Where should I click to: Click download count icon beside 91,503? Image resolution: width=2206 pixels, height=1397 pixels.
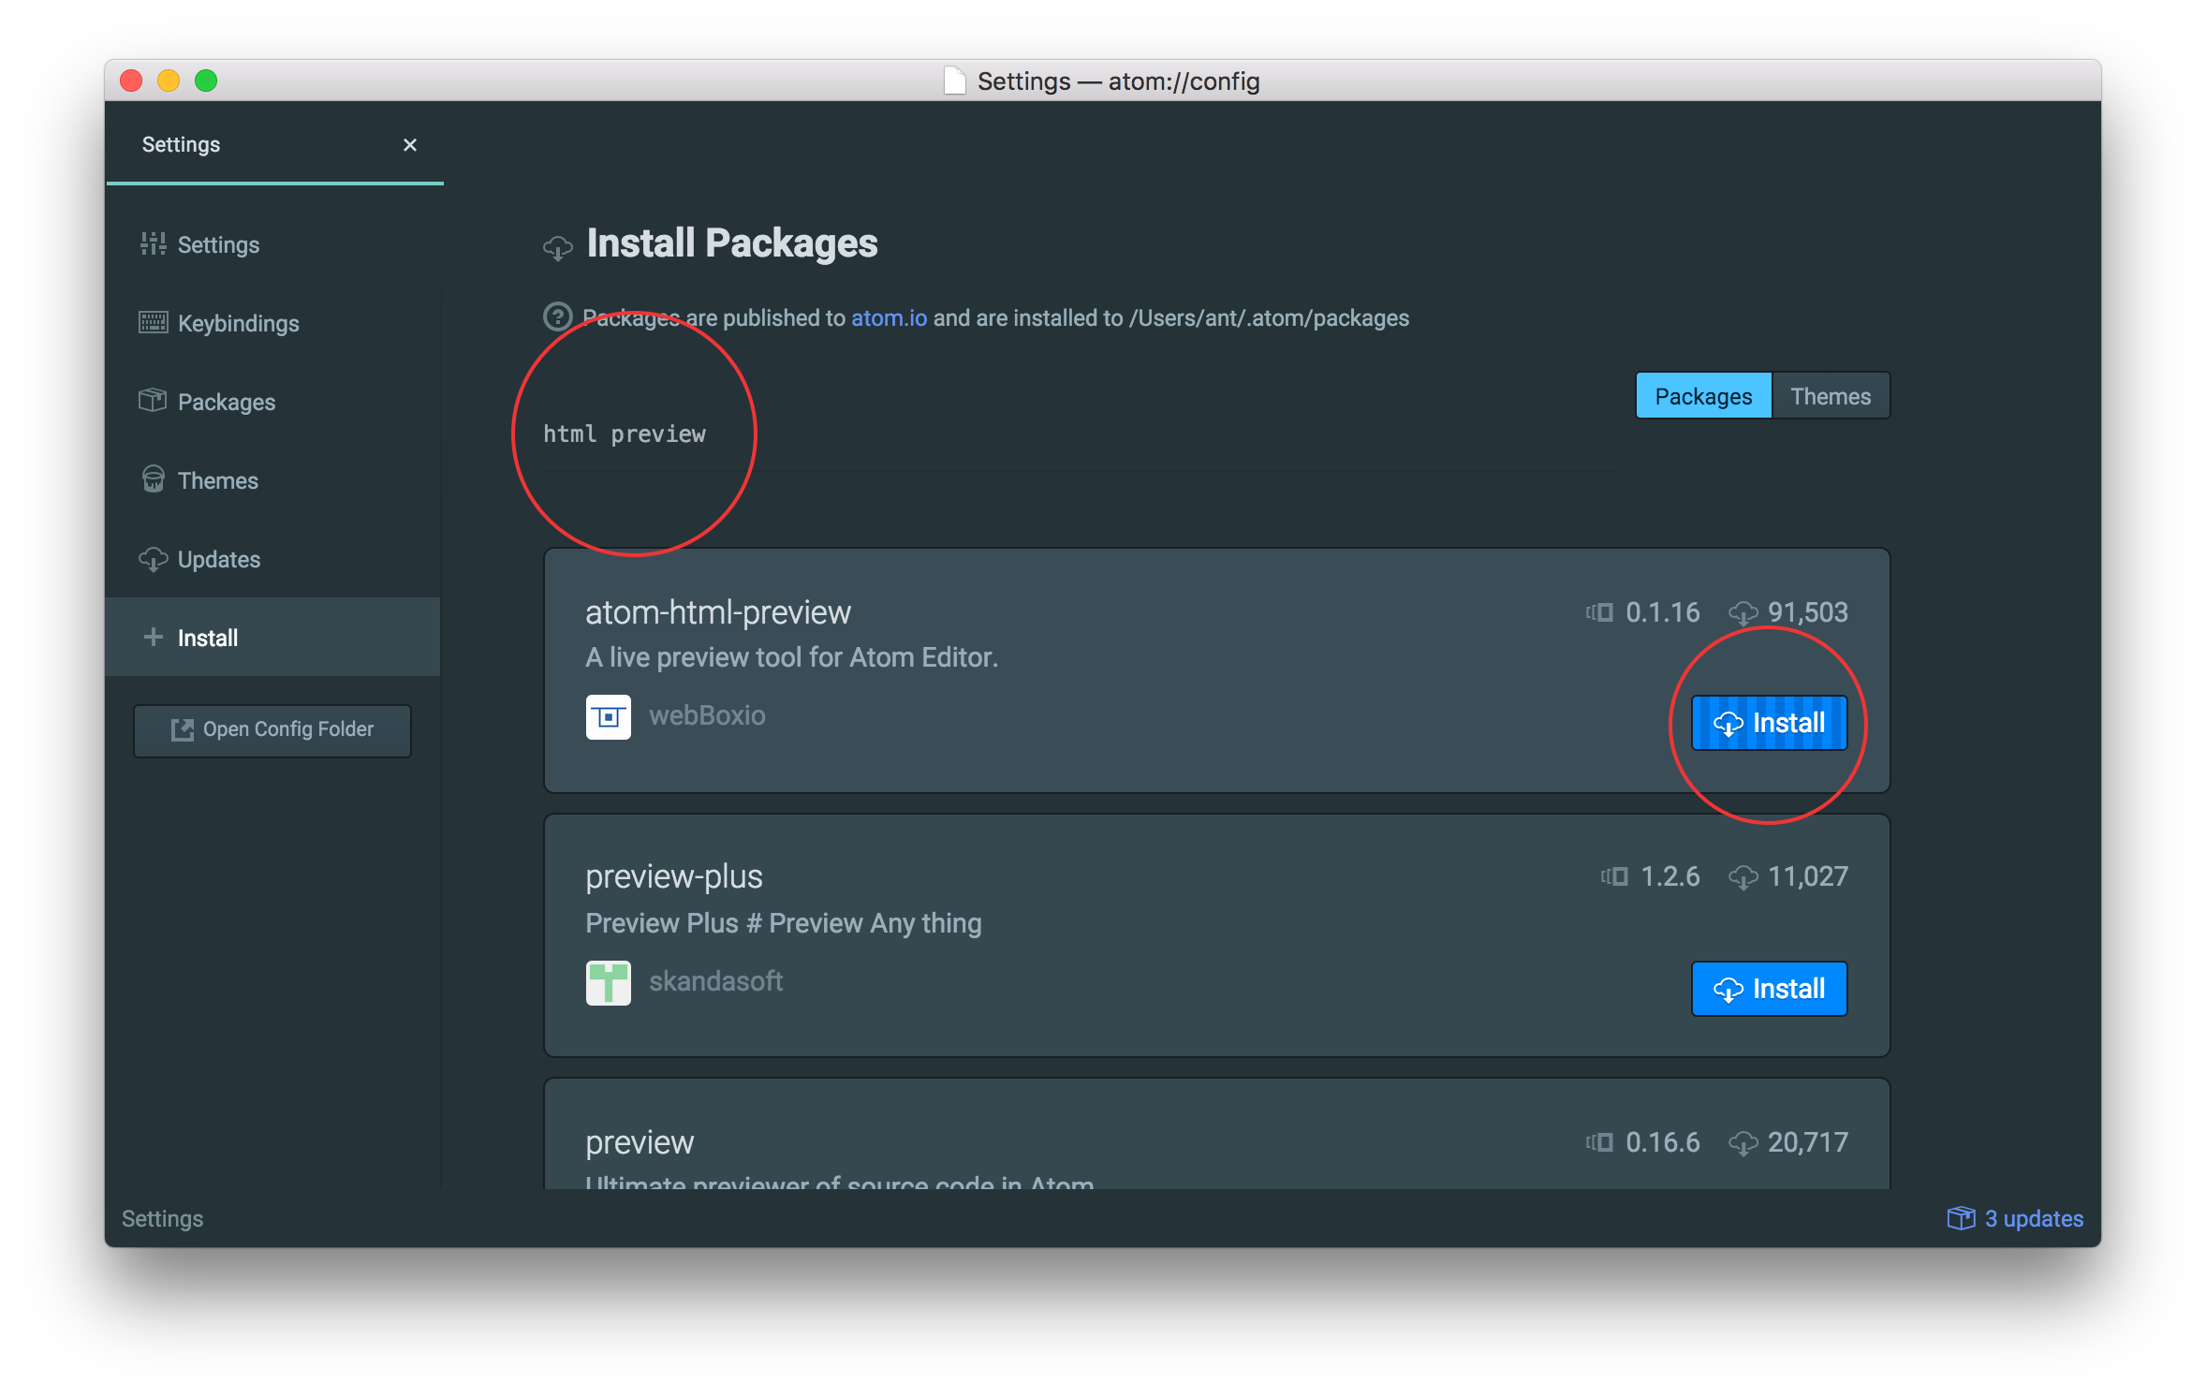(x=1743, y=614)
